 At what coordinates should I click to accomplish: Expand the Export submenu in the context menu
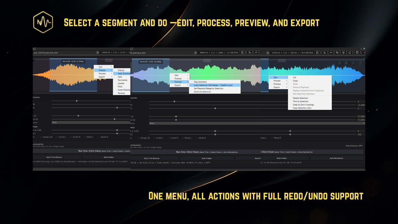[101, 77]
